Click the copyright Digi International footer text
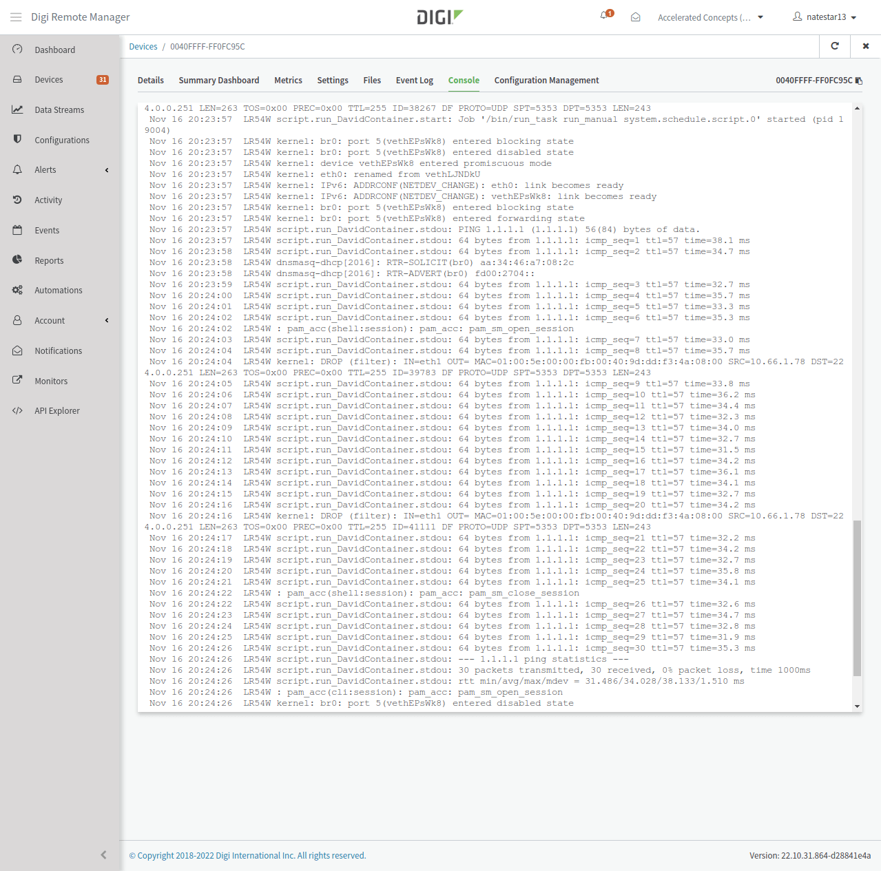Image resolution: width=881 pixels, height=871 pixels. (x=247, y=856)
